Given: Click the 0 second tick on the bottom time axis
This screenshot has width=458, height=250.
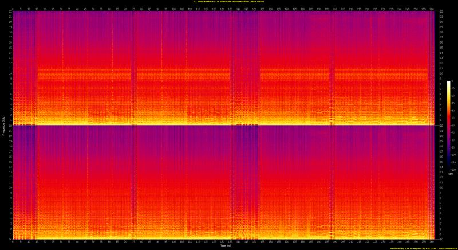Looking at the screenshot, I should click(13, 241).
